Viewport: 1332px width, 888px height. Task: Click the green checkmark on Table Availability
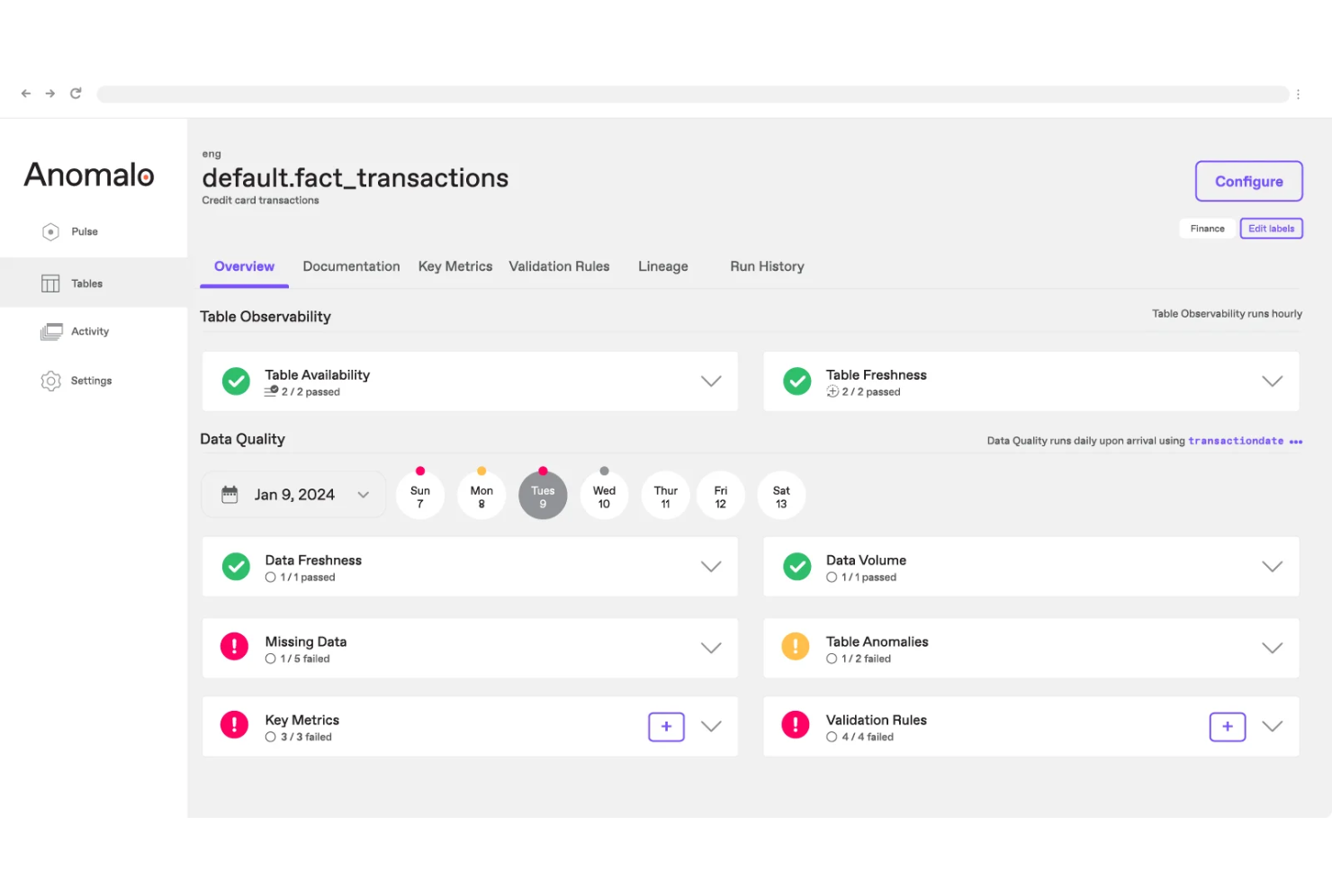pos(235,381)
